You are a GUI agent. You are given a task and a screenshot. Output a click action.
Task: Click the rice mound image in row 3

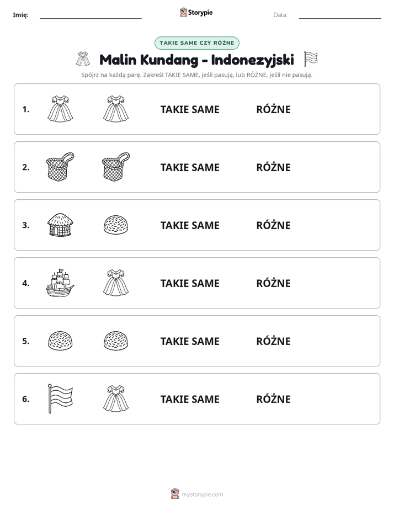click(116, 225)
